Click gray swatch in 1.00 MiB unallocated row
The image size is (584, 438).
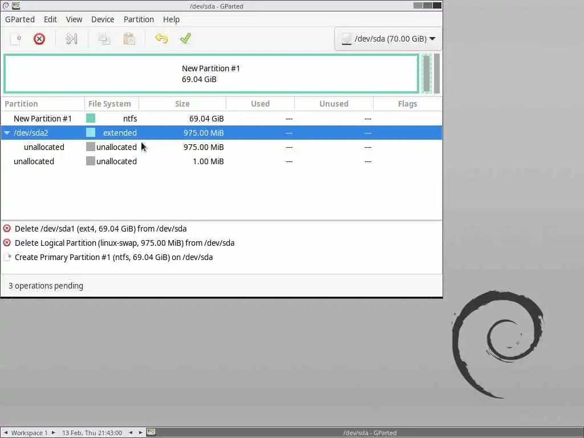click(91, 161)
